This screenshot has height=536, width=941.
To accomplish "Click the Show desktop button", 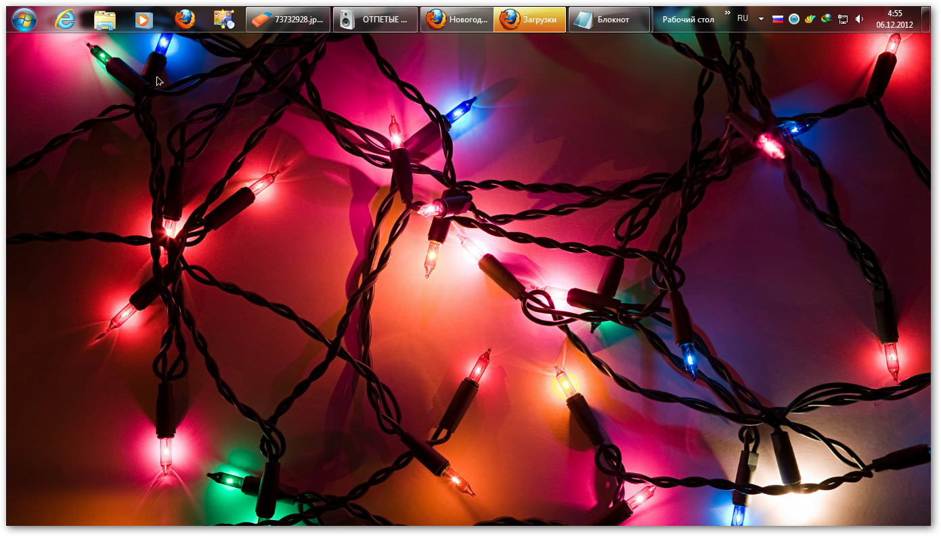I will pyautogui.click(x=926, y=20).
